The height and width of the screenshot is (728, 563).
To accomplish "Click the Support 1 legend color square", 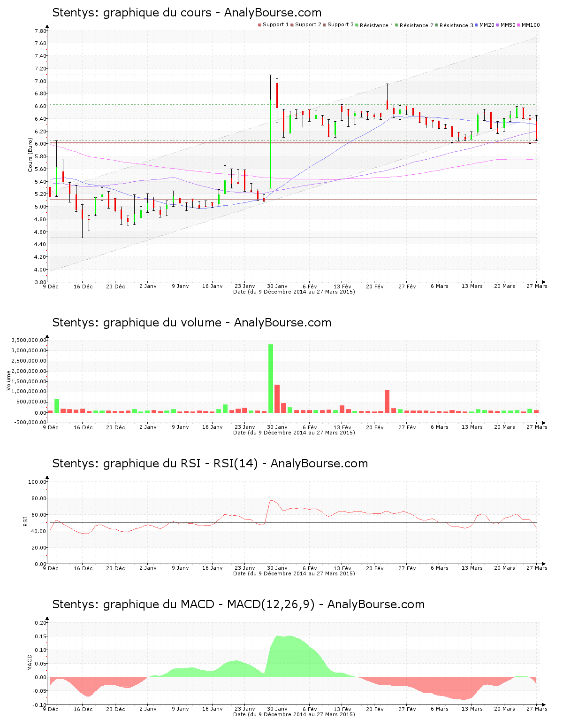I will point(259,25).
